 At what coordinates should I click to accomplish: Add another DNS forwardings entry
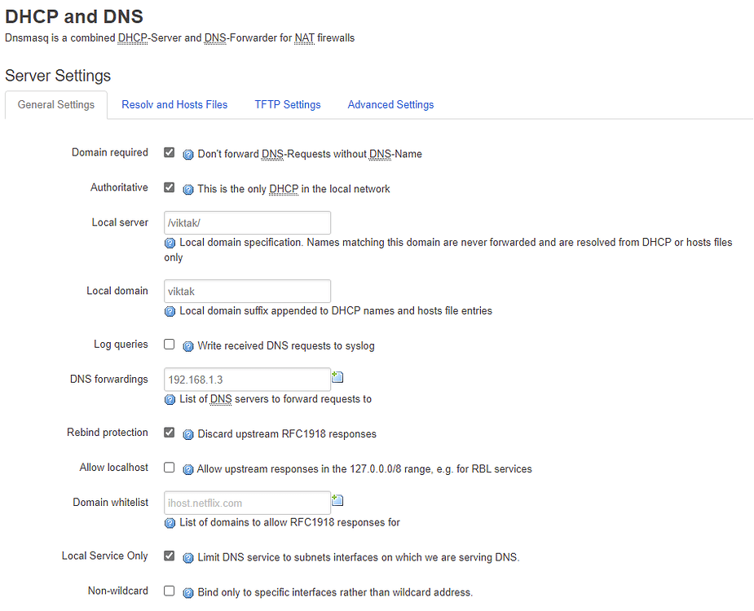(337, 376)
